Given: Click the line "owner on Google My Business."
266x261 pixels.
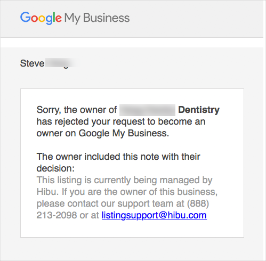Looking at the screenshot, I should coord(103,133).
